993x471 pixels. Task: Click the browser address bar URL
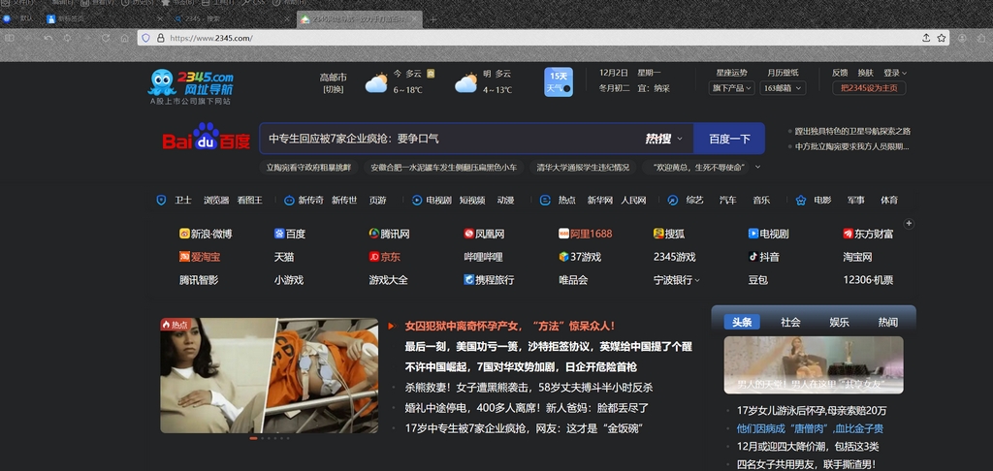point(211,38)
